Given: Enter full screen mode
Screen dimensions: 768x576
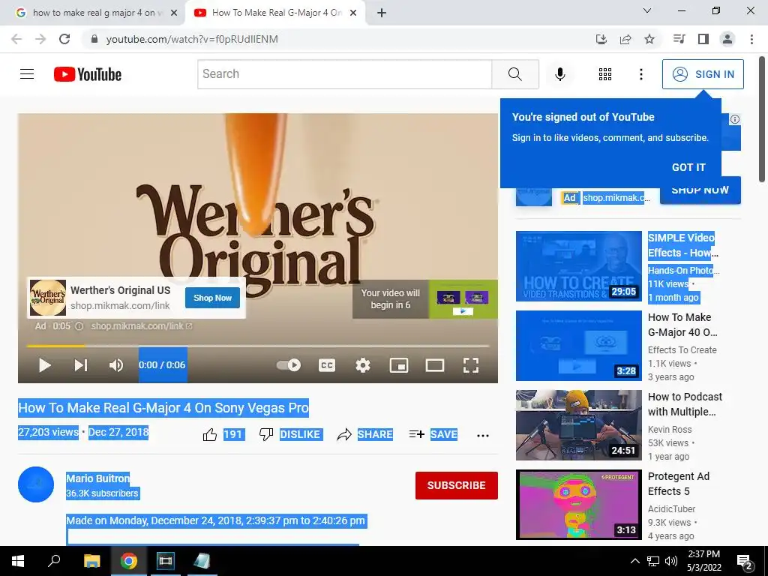Looking at the screenshot, I should pyautogui.click(x=471, y=365).
